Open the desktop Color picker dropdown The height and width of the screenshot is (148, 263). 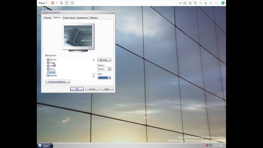point(104,78)
